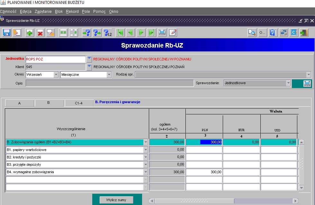Switch to tab B
The height and width of the screenshot is (205, 315).
(49, 103)
